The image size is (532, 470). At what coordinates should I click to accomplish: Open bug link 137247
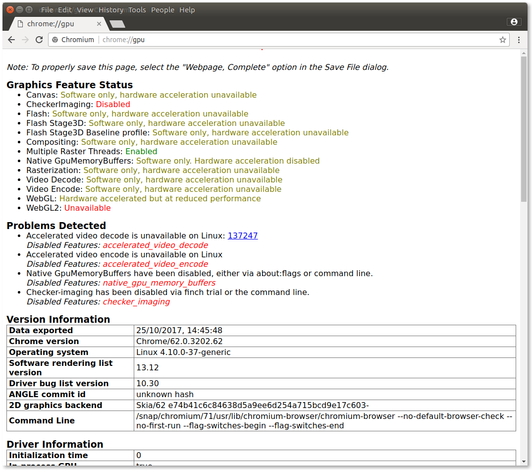[x=243, y=236]
